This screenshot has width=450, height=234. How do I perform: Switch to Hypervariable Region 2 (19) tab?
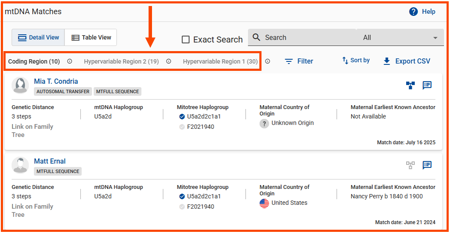pyautogui.click(x=121, y=61)
